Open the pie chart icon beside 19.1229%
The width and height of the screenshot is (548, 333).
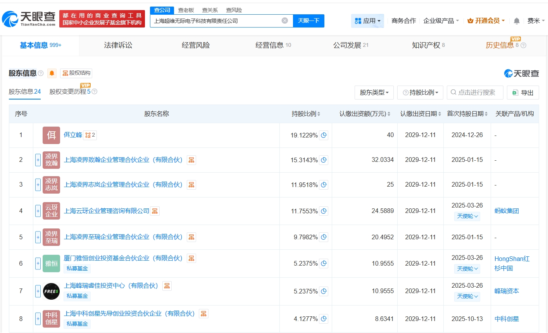[324, 135]
